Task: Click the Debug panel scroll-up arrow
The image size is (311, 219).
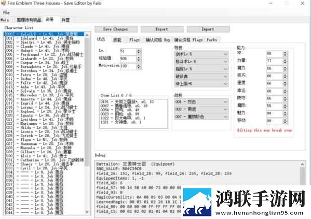Action: [x=302, y=164]
